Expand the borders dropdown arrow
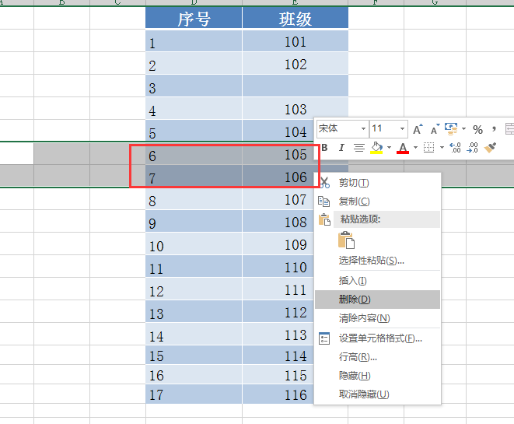 point(442,148)
